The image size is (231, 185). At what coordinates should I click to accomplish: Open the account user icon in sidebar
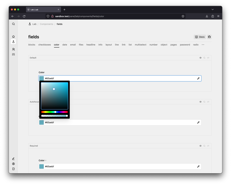pos(13,164)
